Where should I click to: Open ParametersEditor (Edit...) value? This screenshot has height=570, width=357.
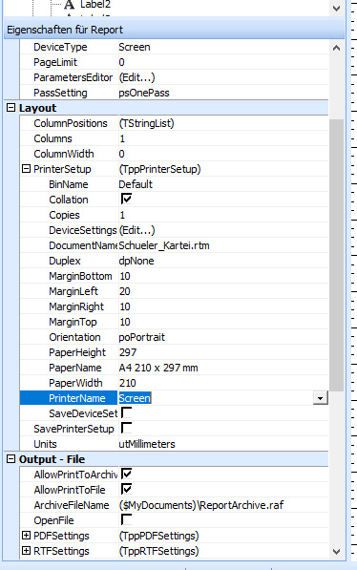[137, 77]
